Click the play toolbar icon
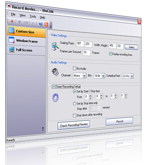The height and width of the screenshot is (165, 147). 33,23
